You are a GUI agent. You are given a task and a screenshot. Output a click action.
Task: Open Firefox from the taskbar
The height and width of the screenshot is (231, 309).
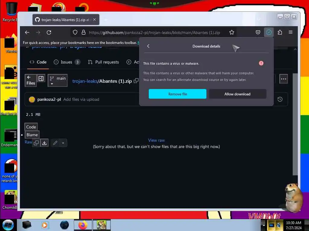click(x=83, y=225)
